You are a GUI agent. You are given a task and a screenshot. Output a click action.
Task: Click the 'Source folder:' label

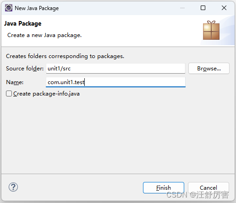click(x=25, y=69)
